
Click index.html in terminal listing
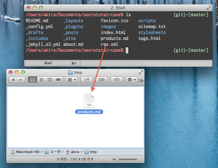click(x=113, y=32)
